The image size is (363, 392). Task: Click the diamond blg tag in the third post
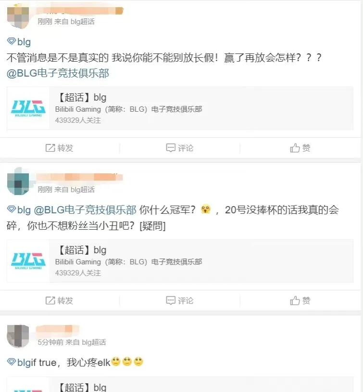coord(19,362)
